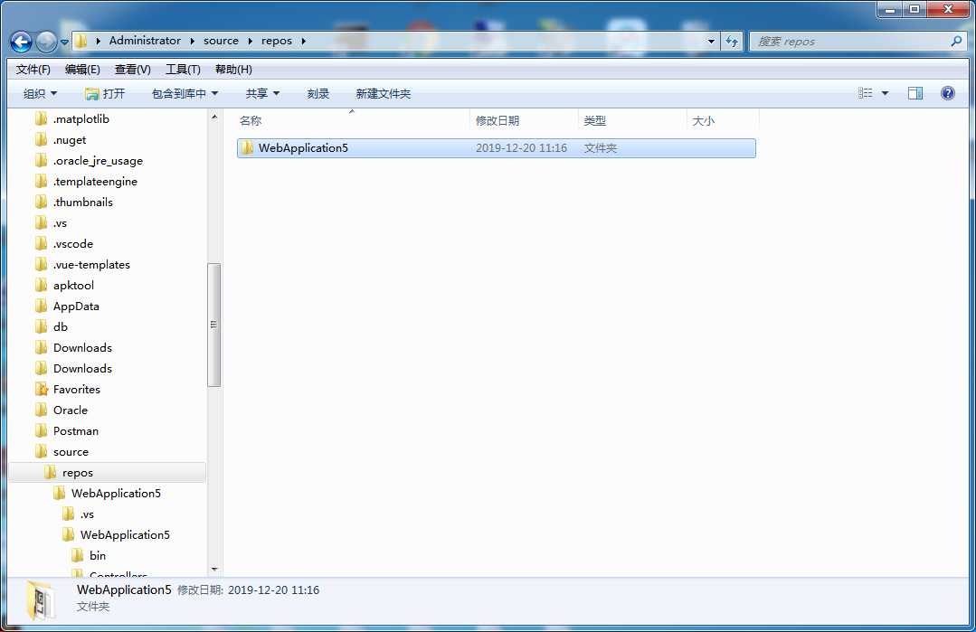
Task: Sort by the 类型 column header
Action: [x=632, y=120]
